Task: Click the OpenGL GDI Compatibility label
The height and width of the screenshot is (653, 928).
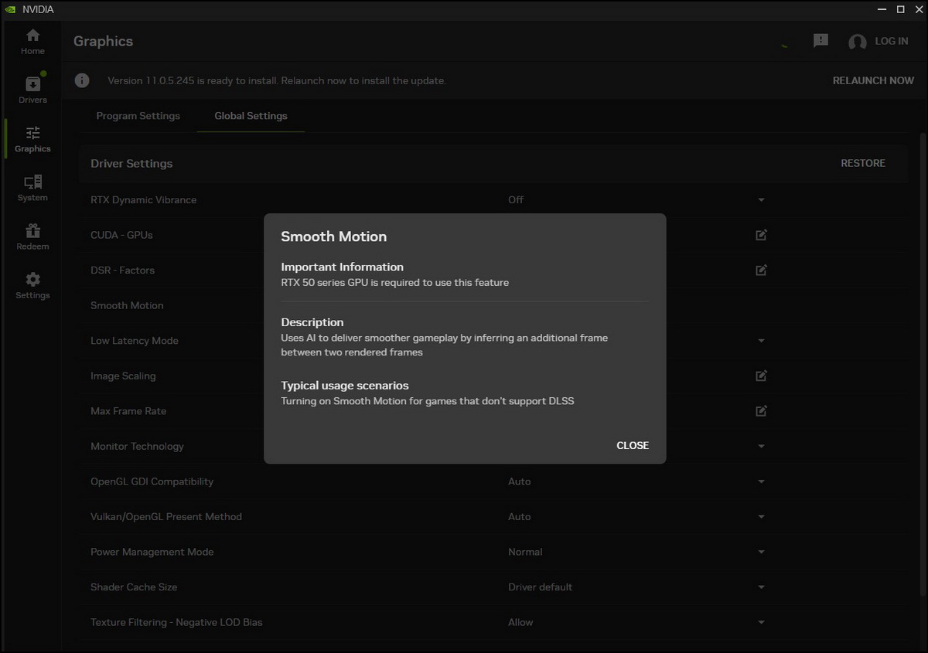Action: tap(152, 481)
